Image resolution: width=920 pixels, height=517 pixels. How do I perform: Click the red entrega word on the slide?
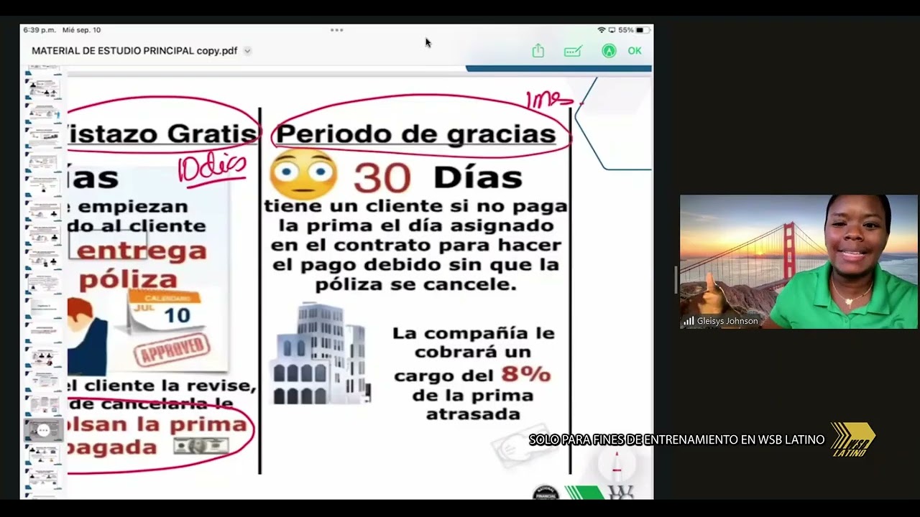pyautogui.click(x=142, y=251)
